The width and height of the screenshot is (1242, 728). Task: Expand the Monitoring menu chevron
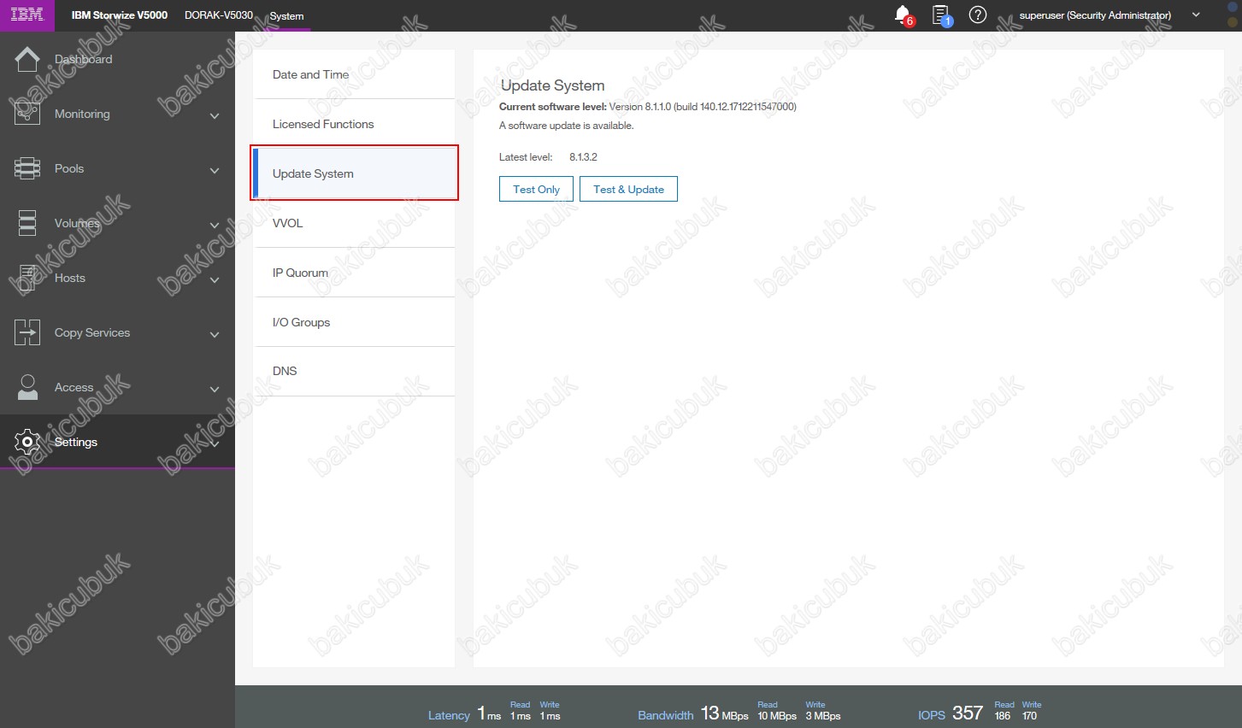pyautogui.click(x=215, y=115)
